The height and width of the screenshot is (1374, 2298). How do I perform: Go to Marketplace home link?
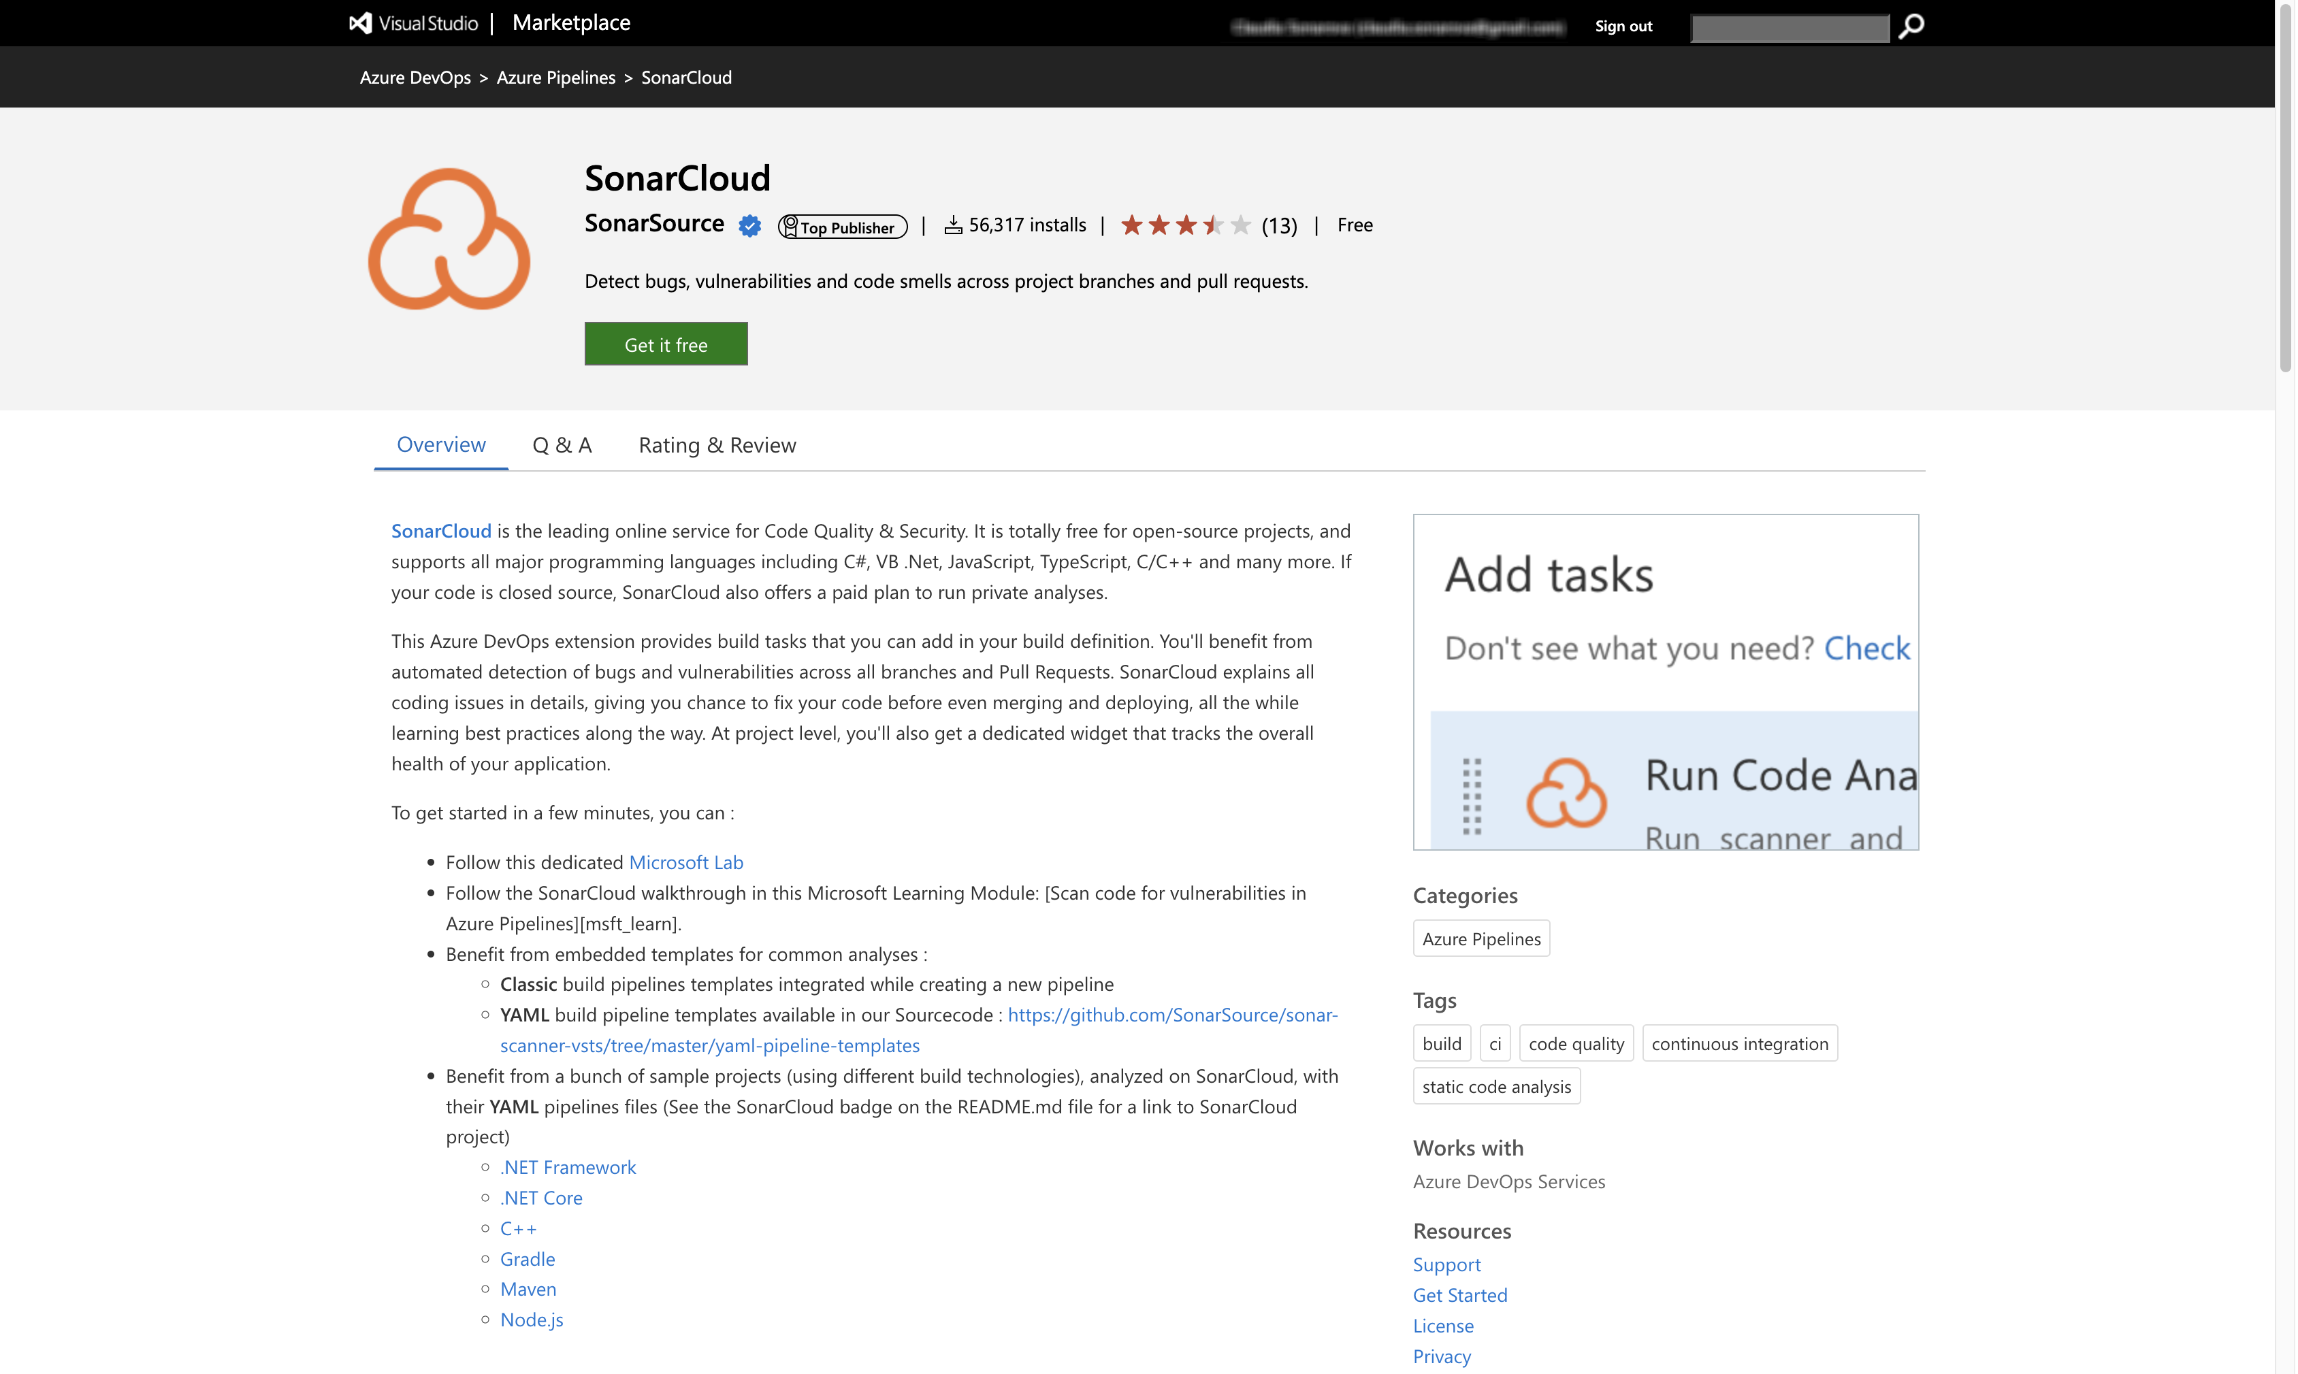tap(571, 23)
